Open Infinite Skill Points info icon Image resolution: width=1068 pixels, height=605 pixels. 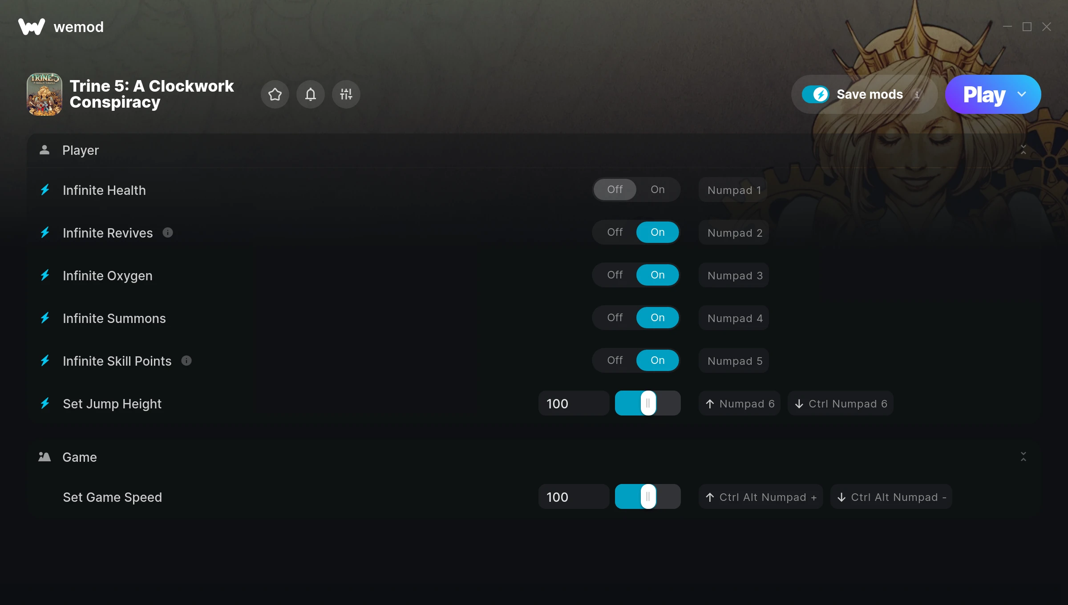point(186,361)
